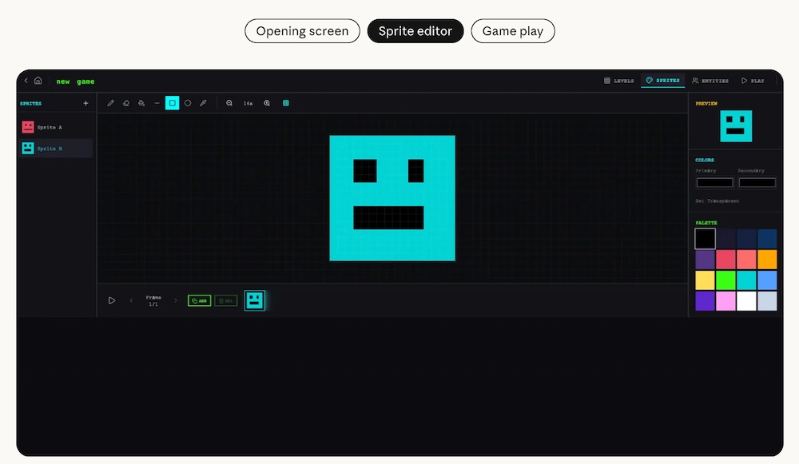This screenshot has width=799, height=464.
Task: Show the Game play screenshot
Action: pyautogui.click(x=512, y=31)
